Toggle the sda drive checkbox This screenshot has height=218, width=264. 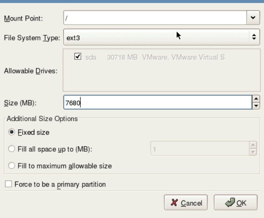coord(78,56)
